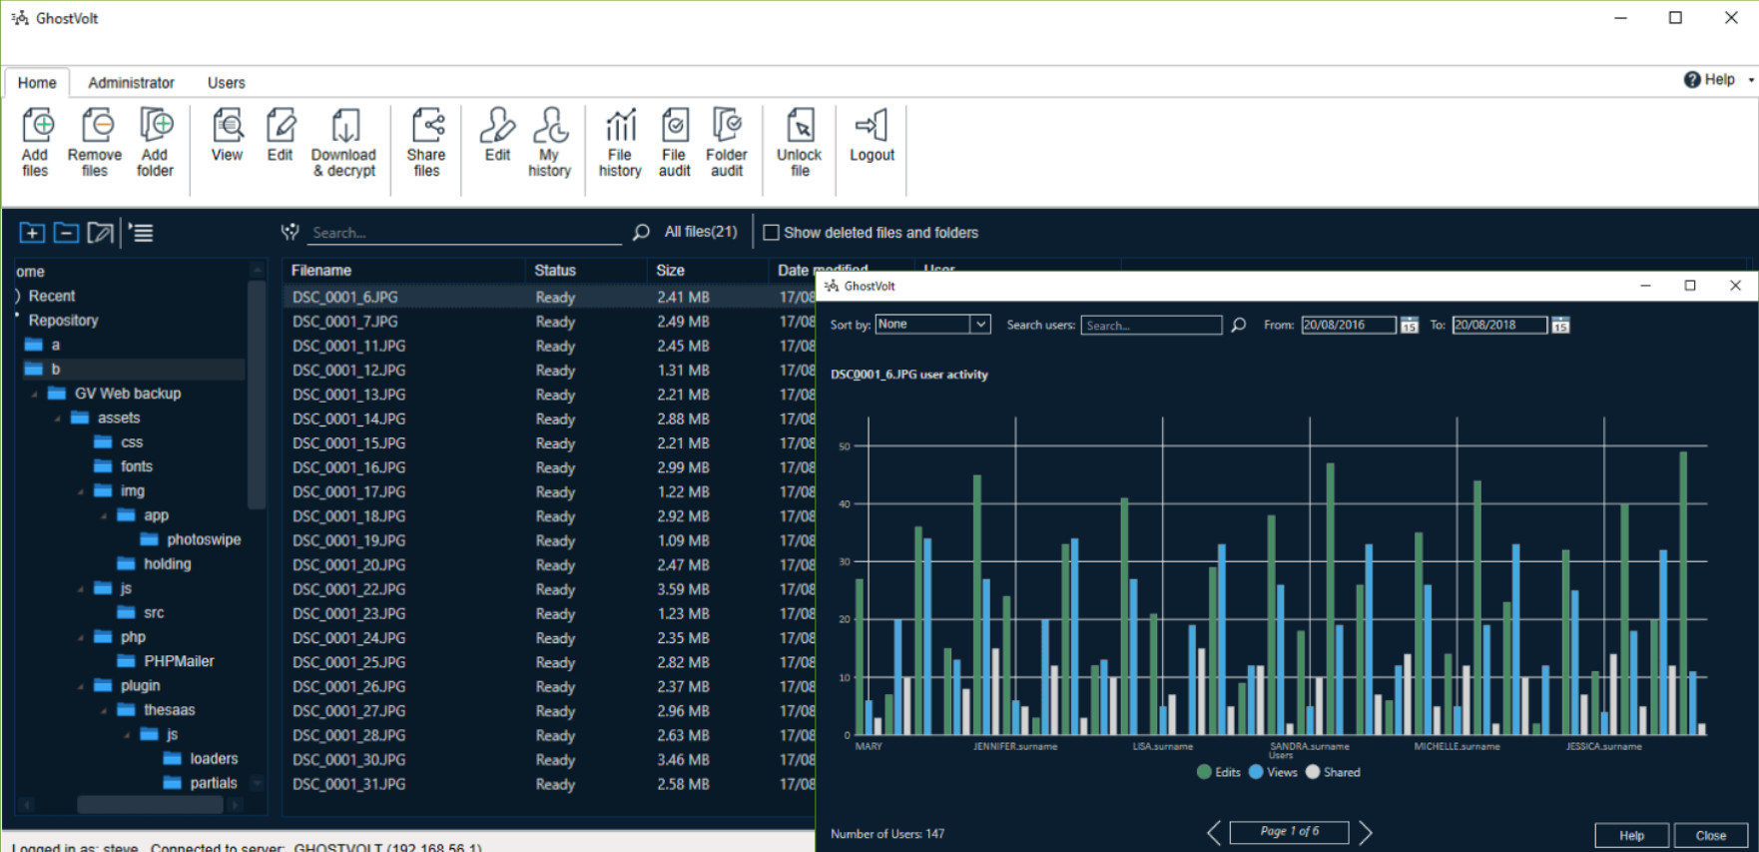Click the Search users input field
This screenshot has width=1759, height=852.
pos(1150,326)
